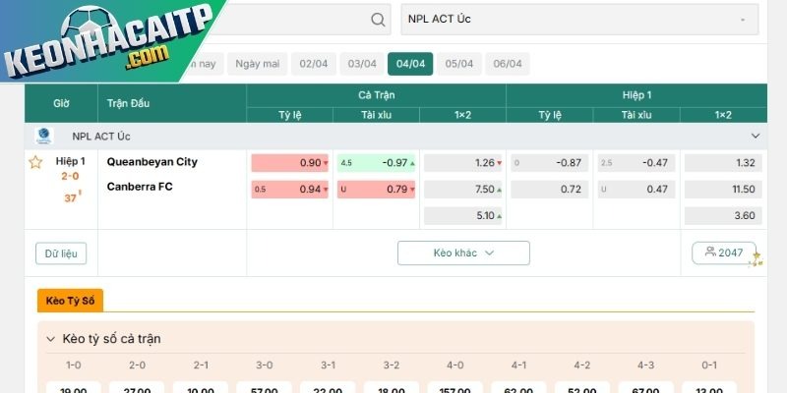Click the 2047 viewers icon button

coord(724,253)
